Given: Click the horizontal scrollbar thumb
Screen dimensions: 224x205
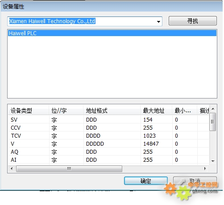Looking at the screenshot, I should 69,168.
